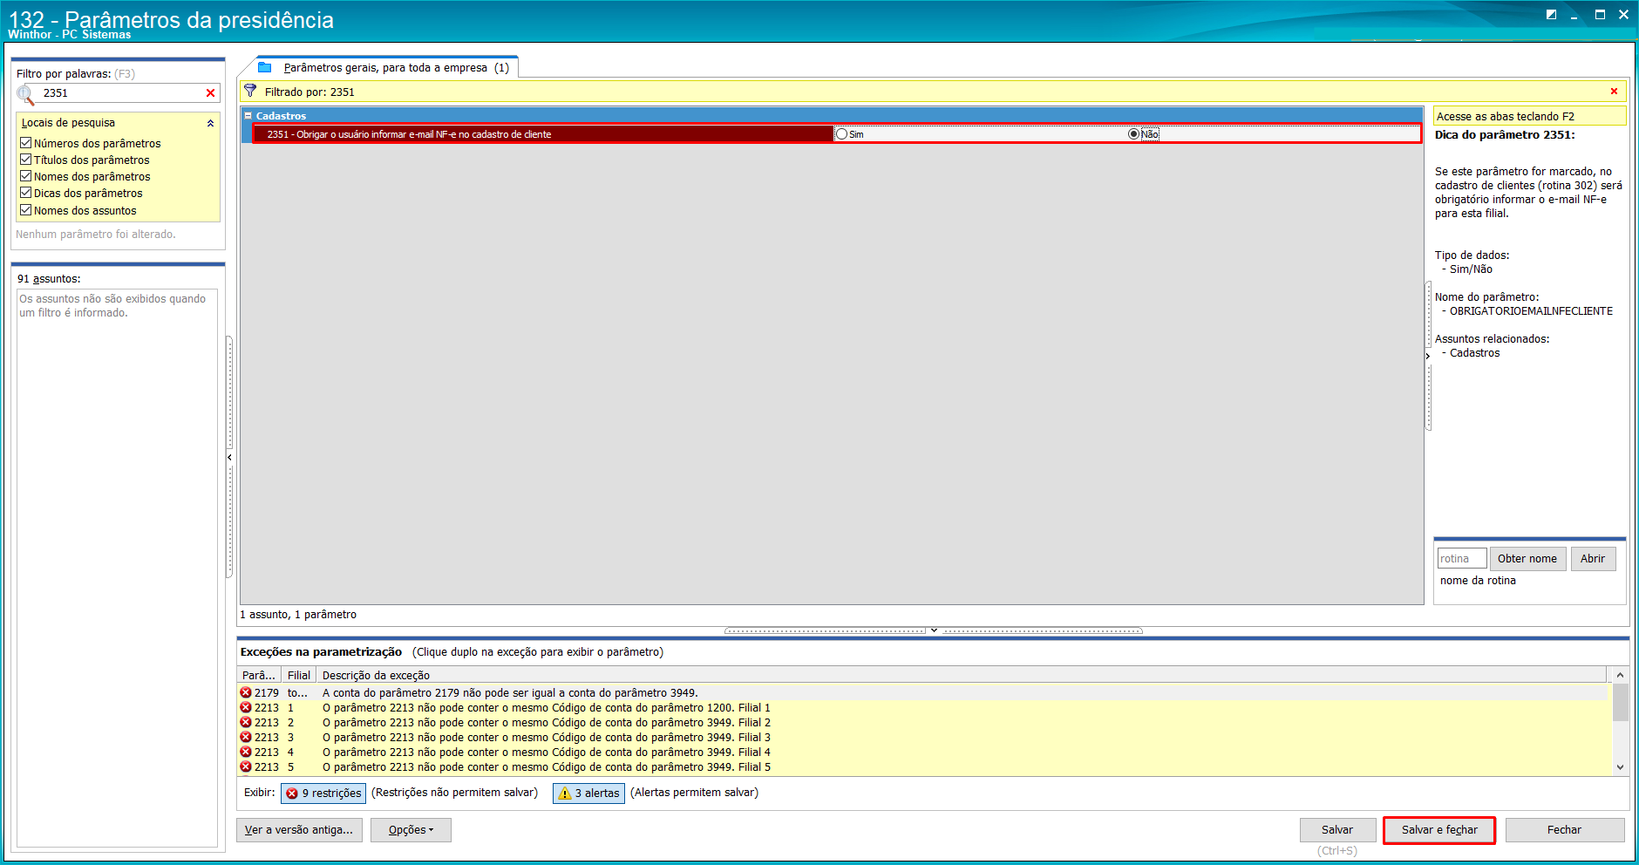Collapse the 'Locais de pesquisa' section
This screenshot has height=865, width=1639.
point(210,123)
